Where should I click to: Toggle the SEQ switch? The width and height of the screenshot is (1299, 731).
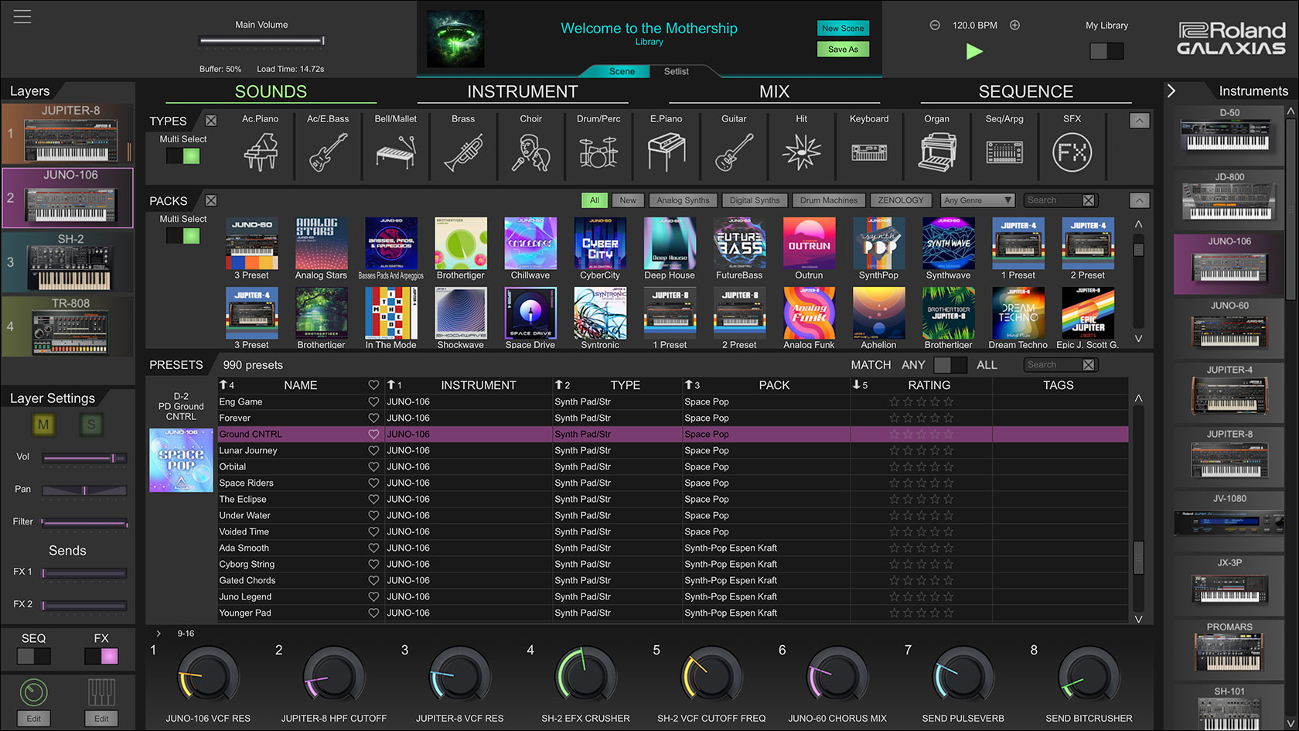[34, 656]
